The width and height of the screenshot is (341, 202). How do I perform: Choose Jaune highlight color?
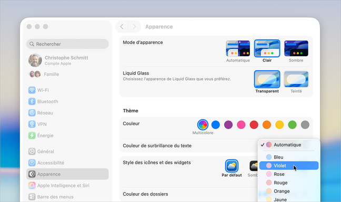[x=289, y=199]
